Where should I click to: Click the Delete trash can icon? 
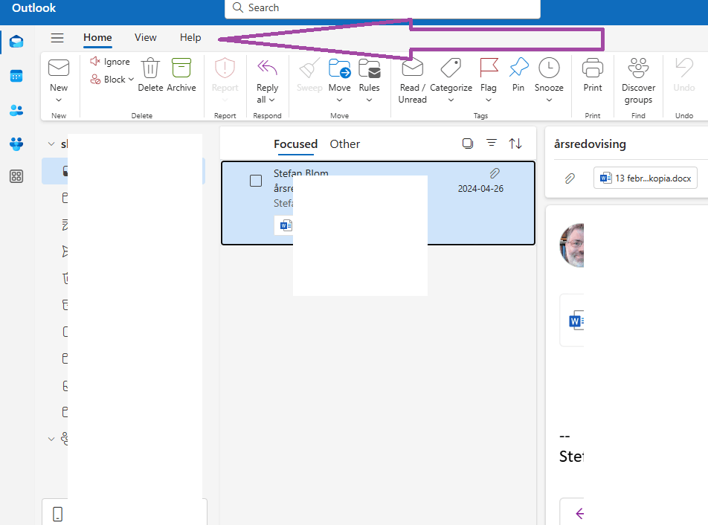pos(150,68)
